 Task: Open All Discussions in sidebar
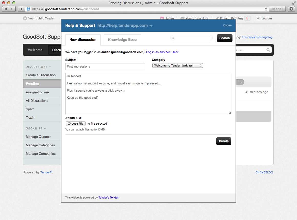click(37, 101)
